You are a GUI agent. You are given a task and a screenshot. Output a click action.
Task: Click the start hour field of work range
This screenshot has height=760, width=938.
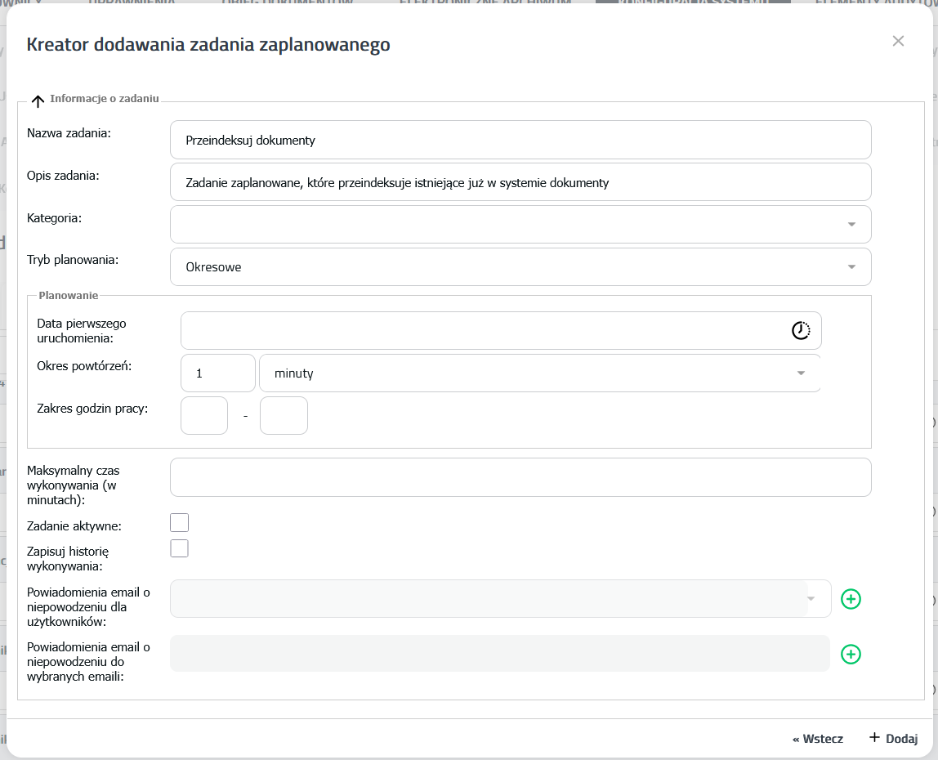(x=204, y=415)
